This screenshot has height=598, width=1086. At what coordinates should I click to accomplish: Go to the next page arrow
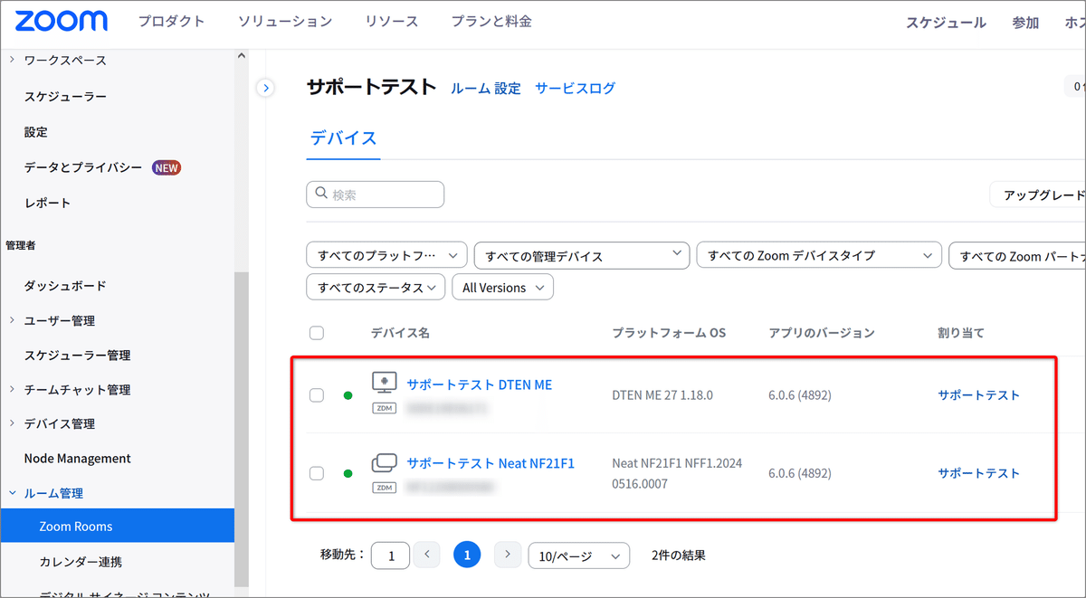click(x=509, y=555)
